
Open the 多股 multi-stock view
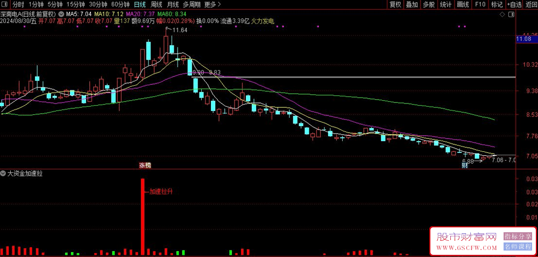point(429,4)
